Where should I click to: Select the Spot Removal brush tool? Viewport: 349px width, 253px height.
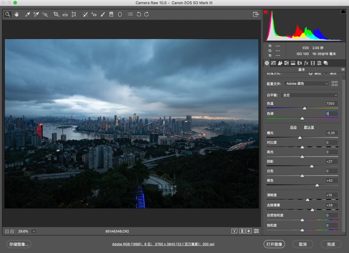[85, 14]
